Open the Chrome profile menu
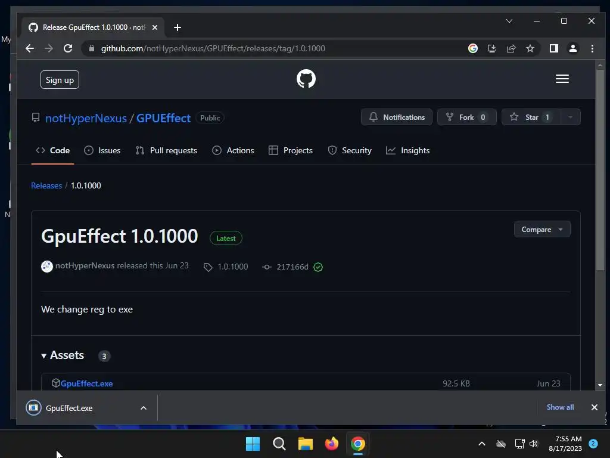The width and height of the screenshot is (610, 458). (x=572, y=48)
